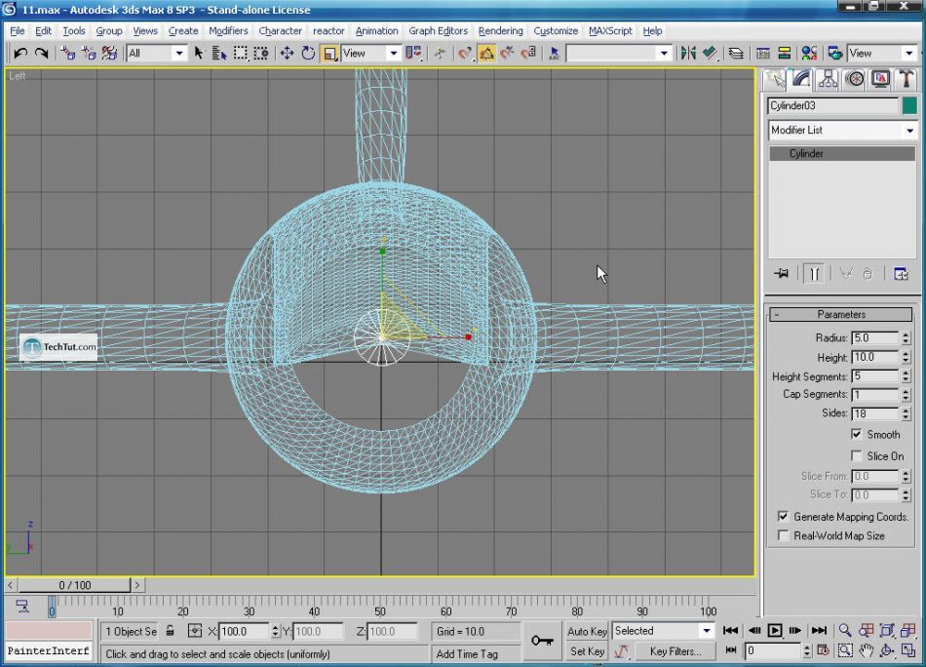Viewport: 926px width, 667px height.
Task: Toggle Show End Result icon
Action: pyautogui.click(x=814, y=274)
